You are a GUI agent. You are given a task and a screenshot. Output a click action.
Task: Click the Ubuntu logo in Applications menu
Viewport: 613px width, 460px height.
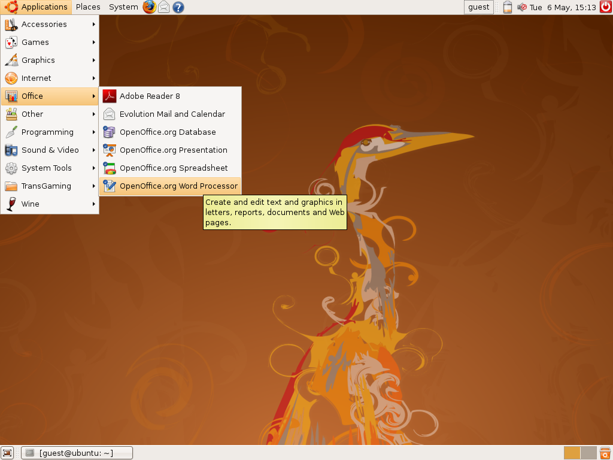pyautogui.click(x=11, y=7)
